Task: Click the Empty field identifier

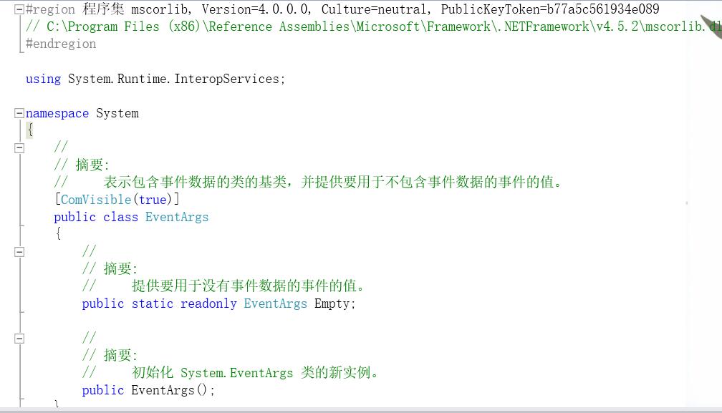Action: click(332, 303)
